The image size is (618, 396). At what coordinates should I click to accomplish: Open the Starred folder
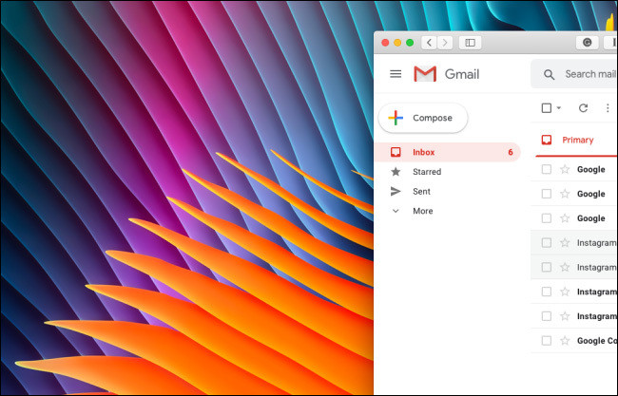[x=426, y=172]
